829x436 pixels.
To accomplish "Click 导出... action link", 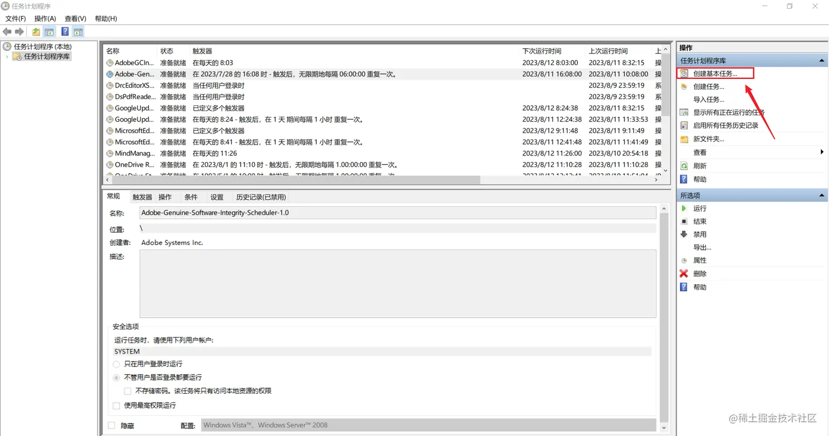I will click(x=702, y=248).
